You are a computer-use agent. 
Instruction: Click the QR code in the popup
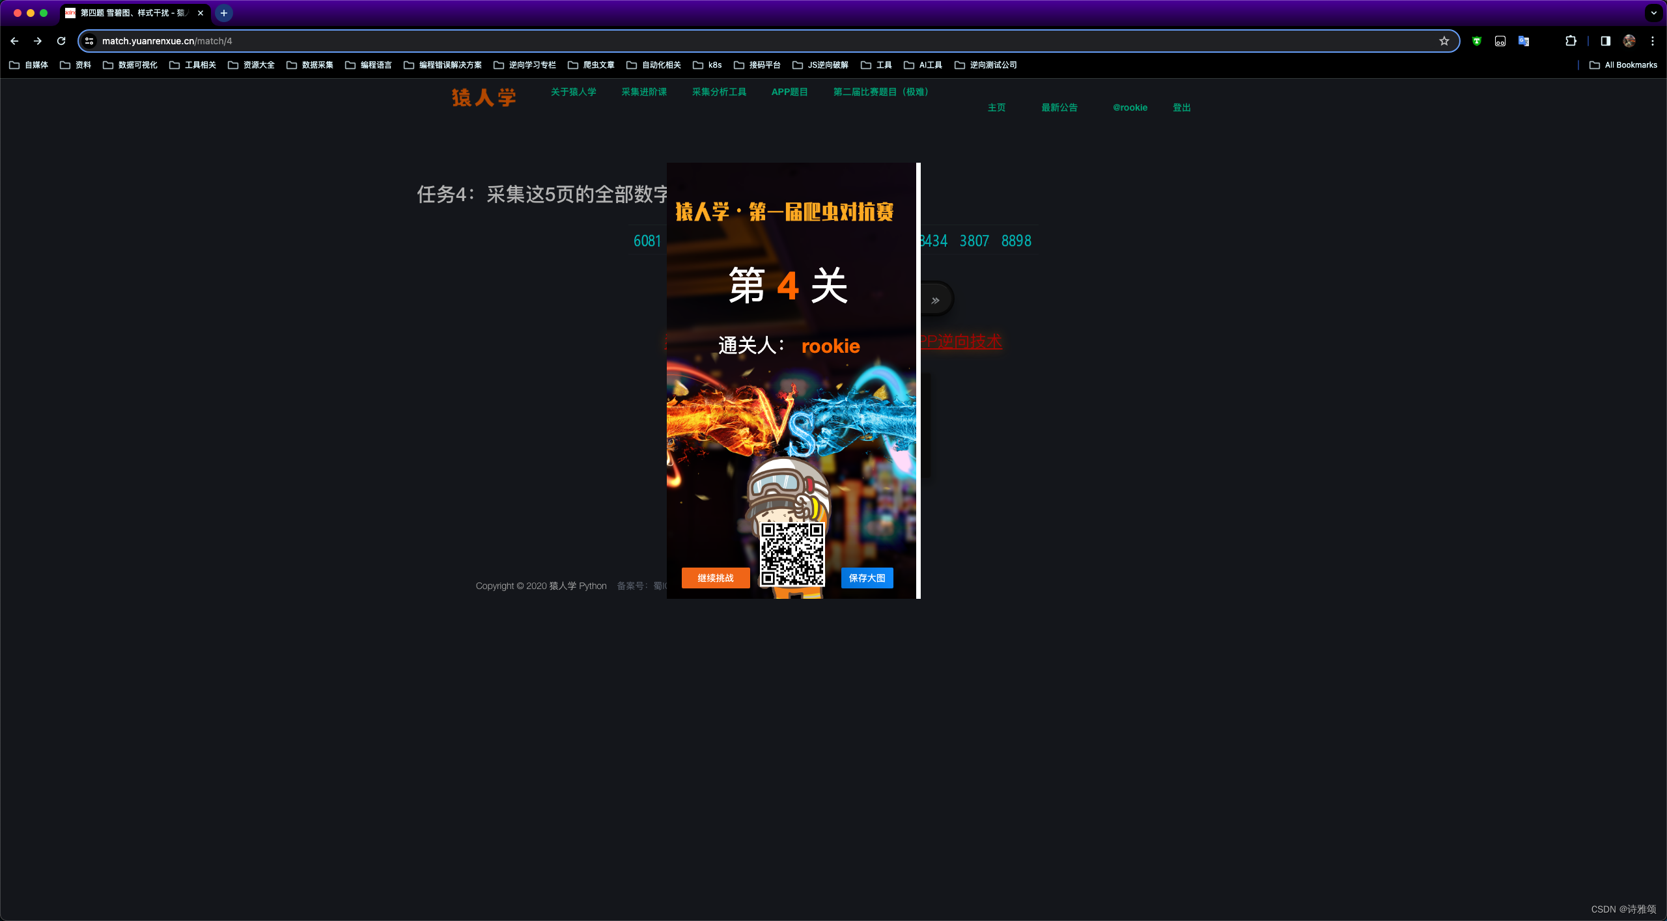click(x=793, y=555)
